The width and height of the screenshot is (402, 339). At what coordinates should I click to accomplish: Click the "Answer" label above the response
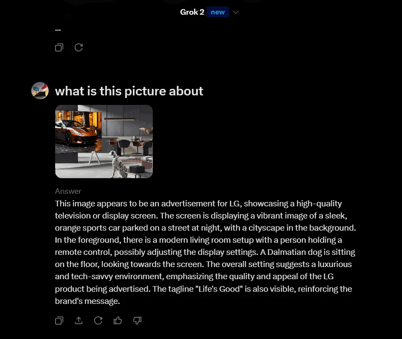pyautogui.click(x=68, y=191)
